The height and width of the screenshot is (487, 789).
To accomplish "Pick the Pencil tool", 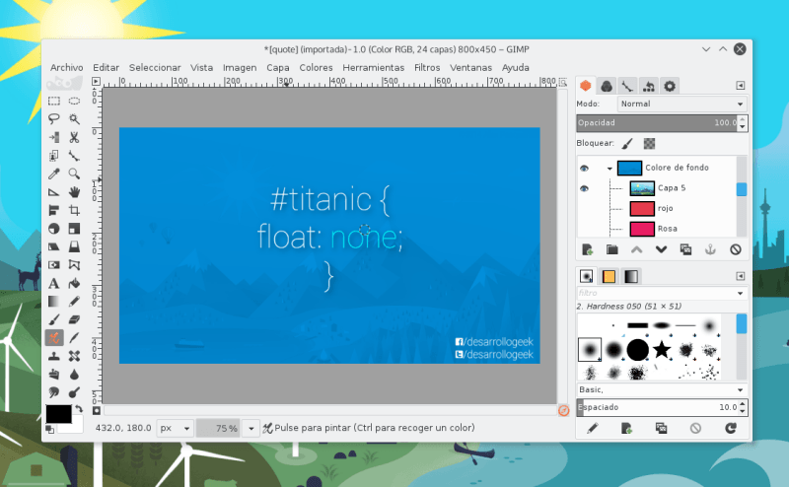I will click(74, 302).
